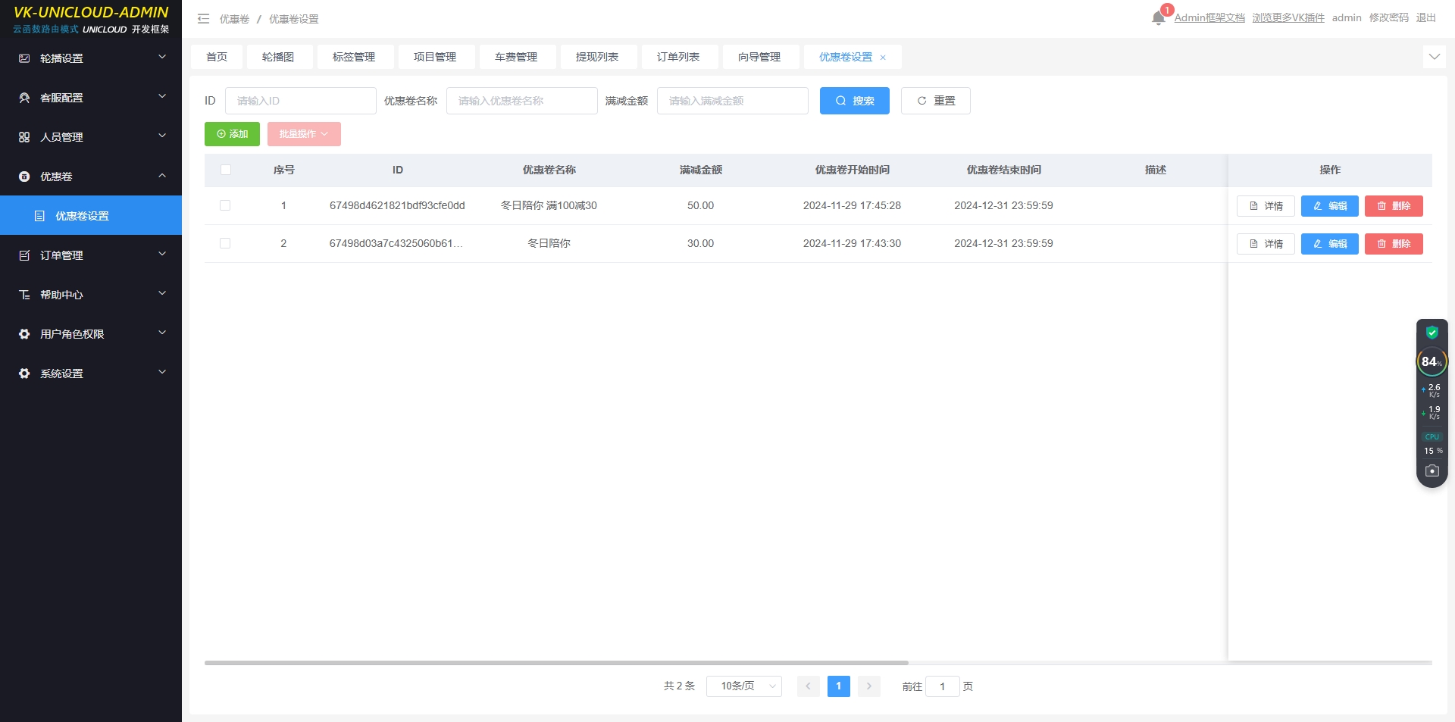Go to the previous page arrow
This screenshot has width=1455, height=722.
808,686
